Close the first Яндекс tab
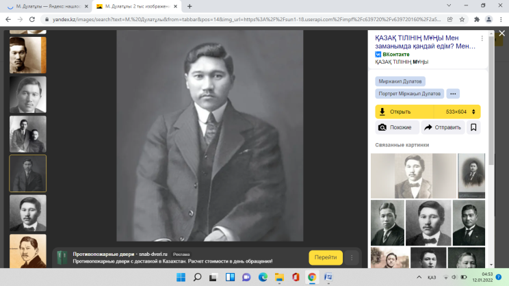The height and width of the screenshot is (286, 509). point(86,6)
